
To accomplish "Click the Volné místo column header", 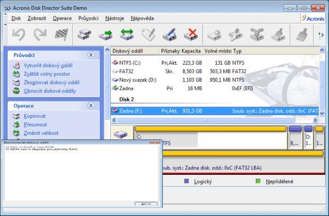I will 218,51.
